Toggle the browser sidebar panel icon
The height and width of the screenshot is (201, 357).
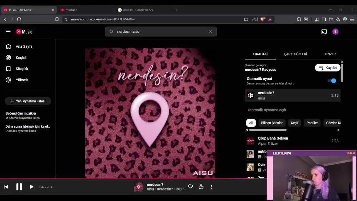[x=324, y=19]
